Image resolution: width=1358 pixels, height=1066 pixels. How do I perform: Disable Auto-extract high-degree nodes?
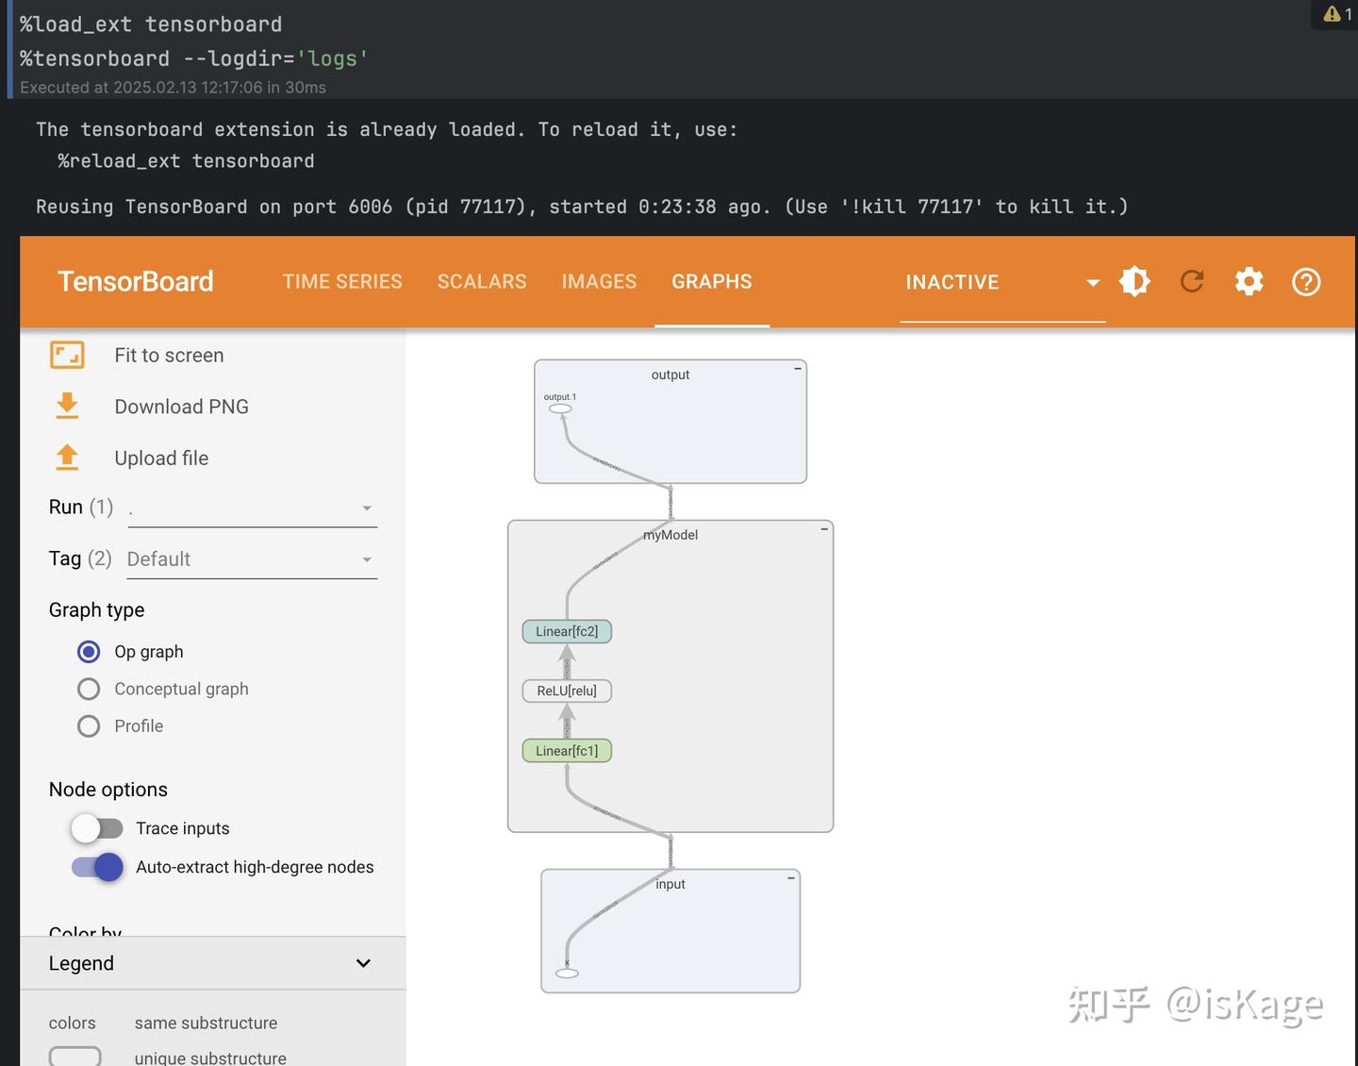pos(94,867)
